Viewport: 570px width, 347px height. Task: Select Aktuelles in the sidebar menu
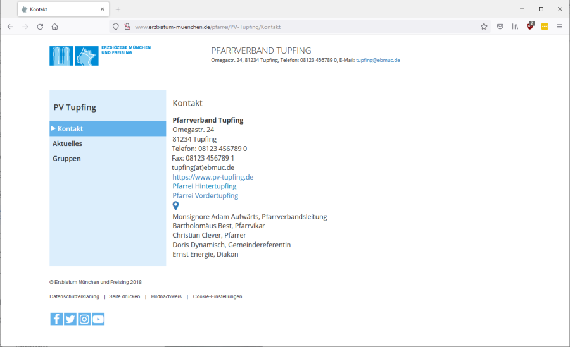(x=67, y=144)
